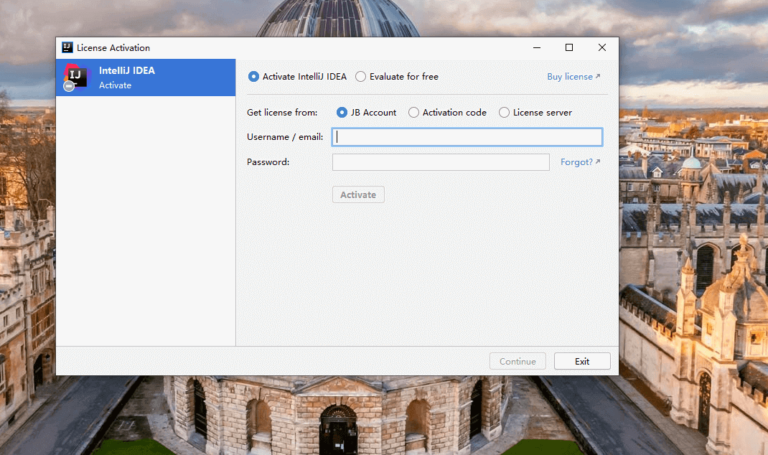Switch to Activation code option

pyautogui.click(x=413, y=113)
